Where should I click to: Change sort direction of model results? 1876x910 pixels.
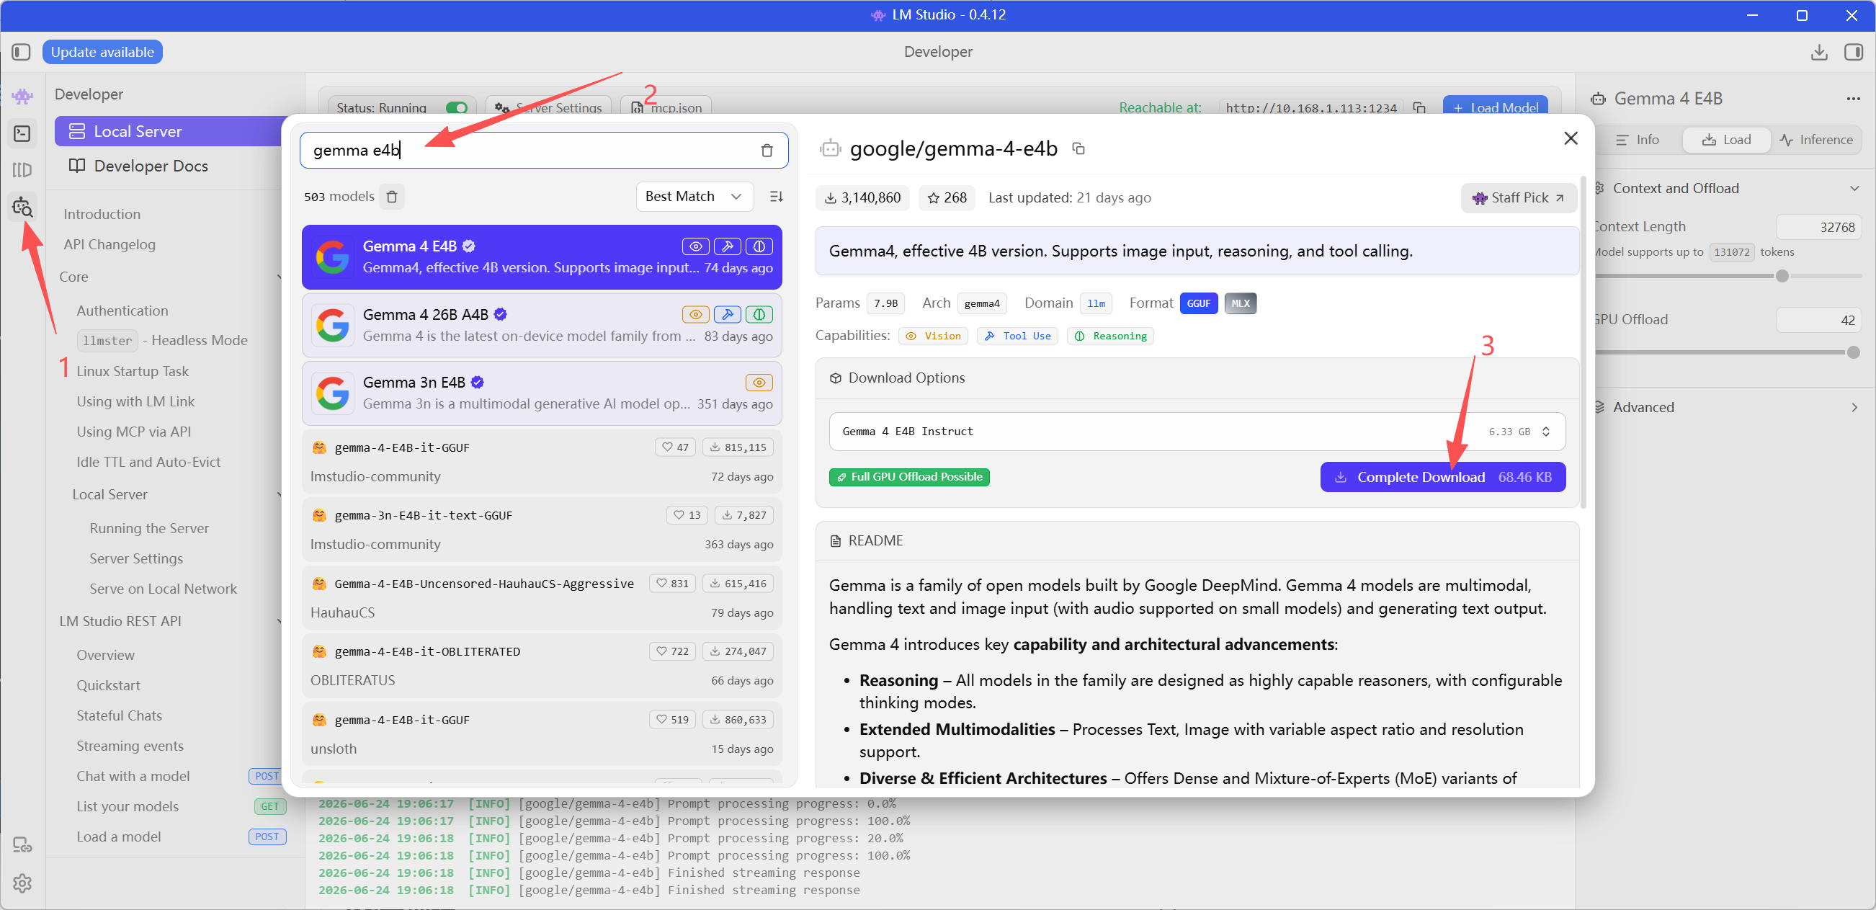coord(777,197)
